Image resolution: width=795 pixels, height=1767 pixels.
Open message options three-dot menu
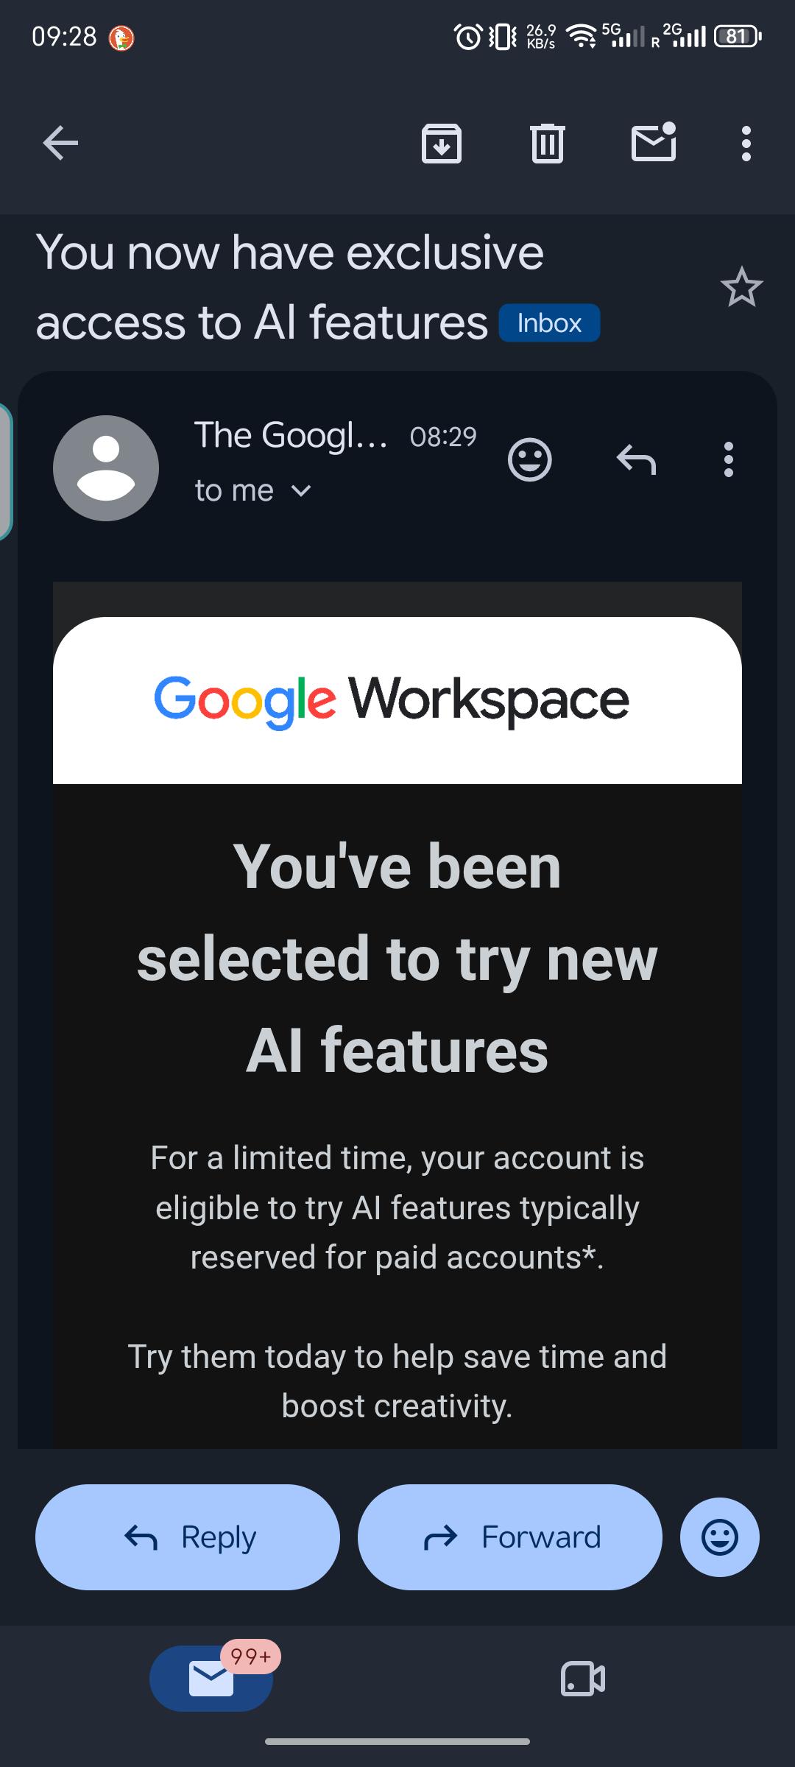729,460
